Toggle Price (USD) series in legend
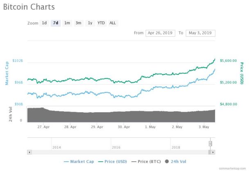 113,162
